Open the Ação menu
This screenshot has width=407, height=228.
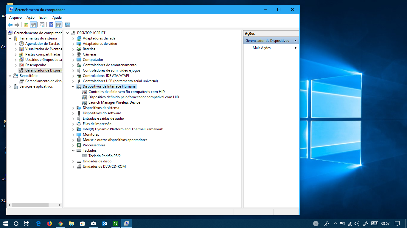(30, 17)
